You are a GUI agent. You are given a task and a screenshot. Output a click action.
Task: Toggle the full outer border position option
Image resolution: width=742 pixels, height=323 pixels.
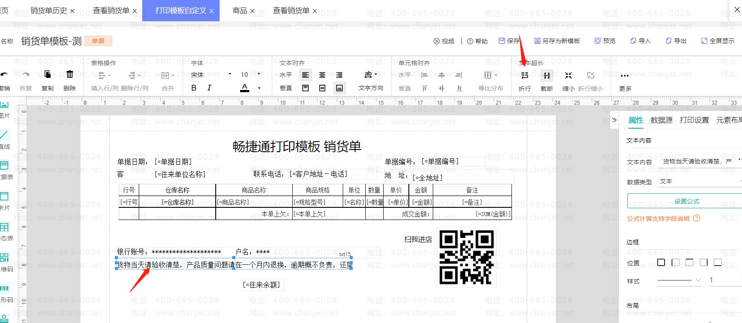pyautogui.click(x=661, y=262)
